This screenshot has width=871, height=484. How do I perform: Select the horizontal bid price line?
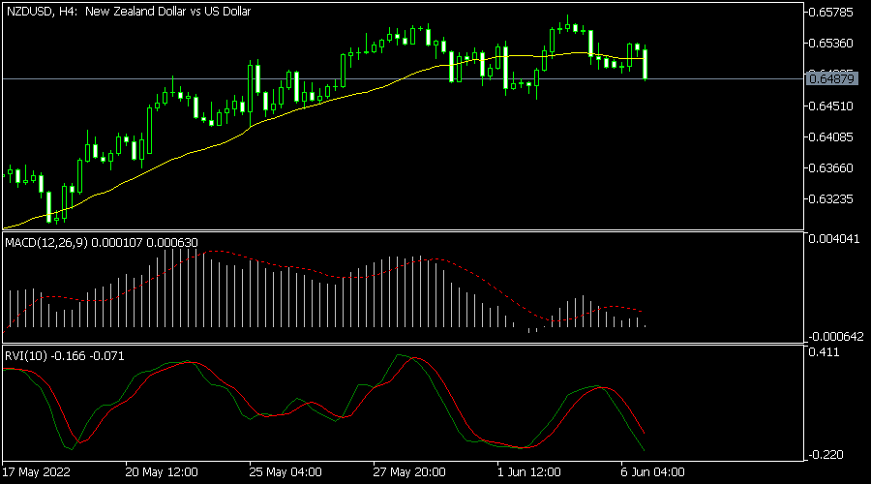[x=403, y=79]
